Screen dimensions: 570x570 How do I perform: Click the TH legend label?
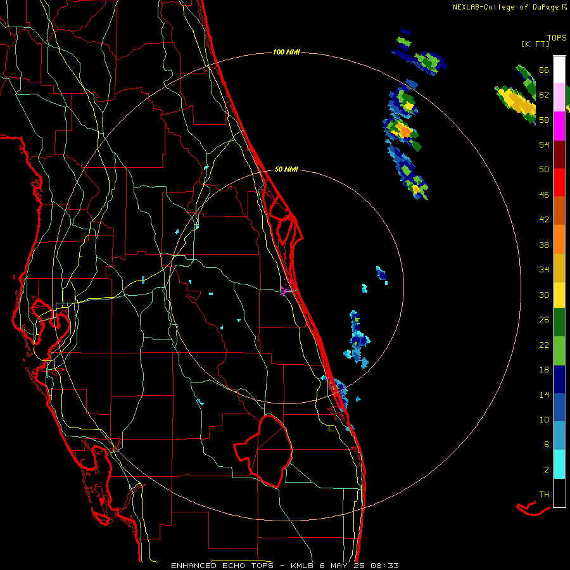tap(544, 495)
